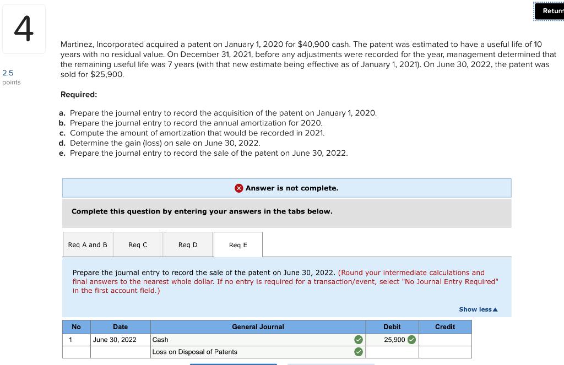Open the Req D tab
This screenshot has width=564, height=365.
pyautogui.click(x=188, y=244)
